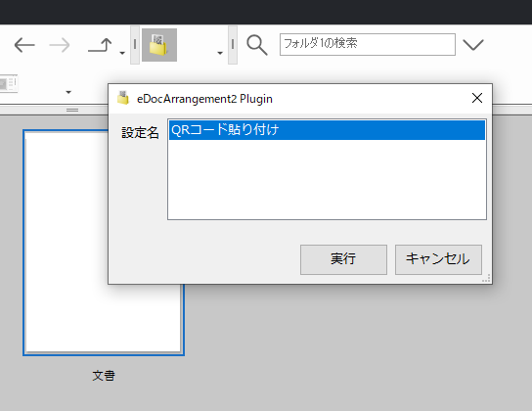Screen dimensions: 532x411
Task: Click the toolbar grip before the search icon
Action: tap(233, 44)
